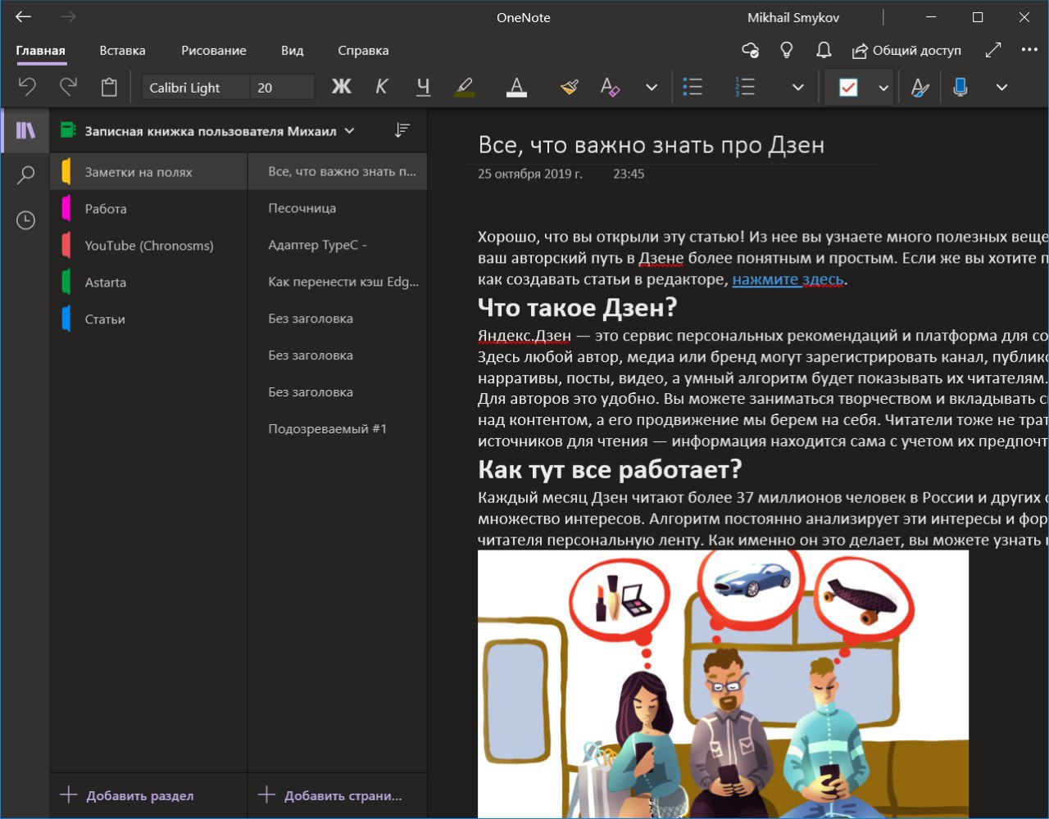Open the font name box Calibri Light
1049x819 pixels.
point(195,88)
